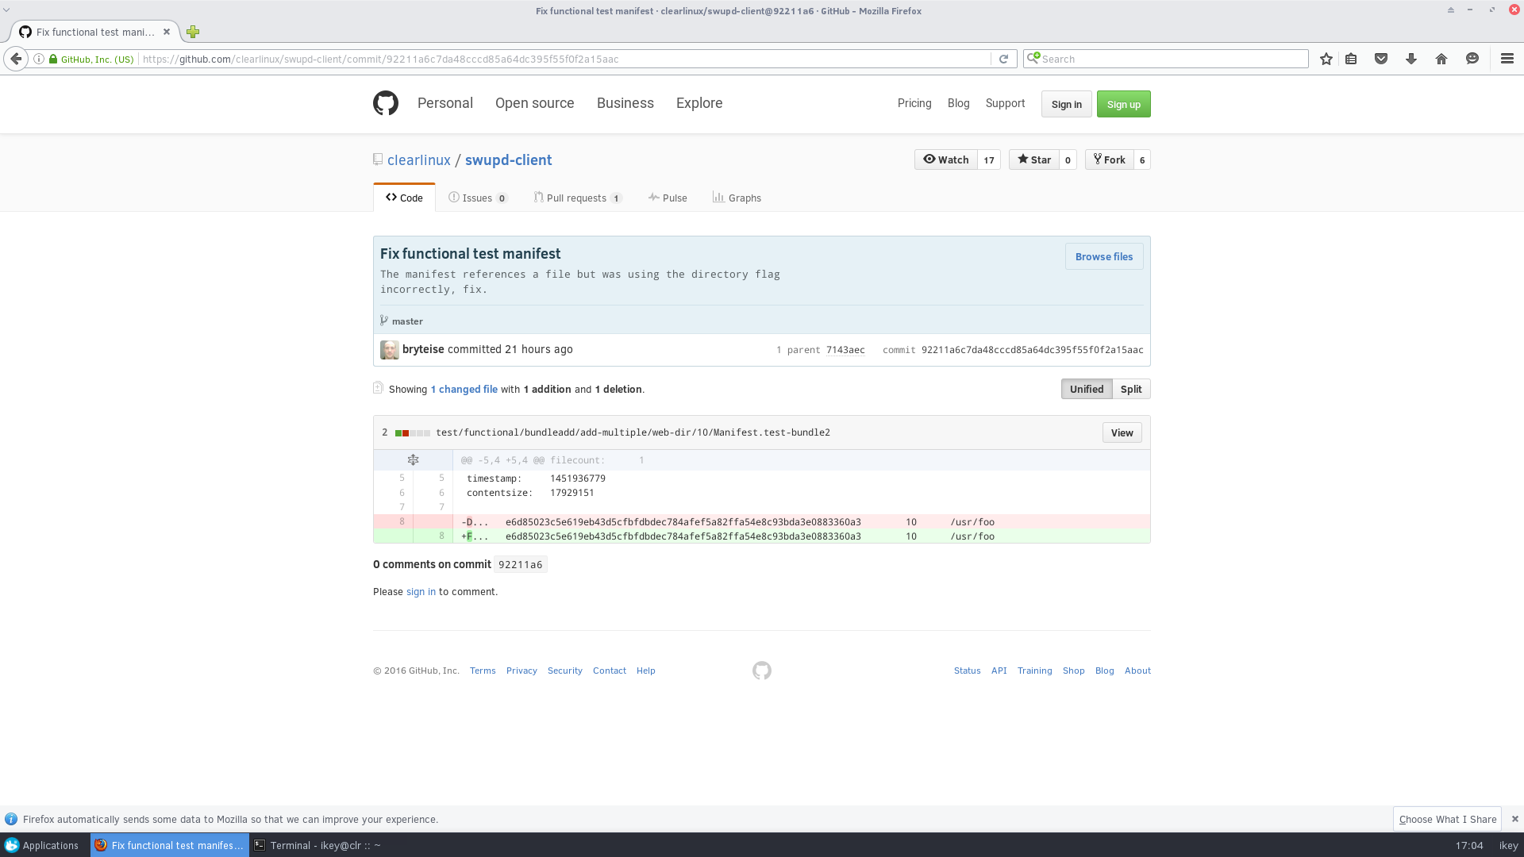This screenshot has height=857, width=1524.
Task: Open the swupd-client repository link
Action: 508,159
